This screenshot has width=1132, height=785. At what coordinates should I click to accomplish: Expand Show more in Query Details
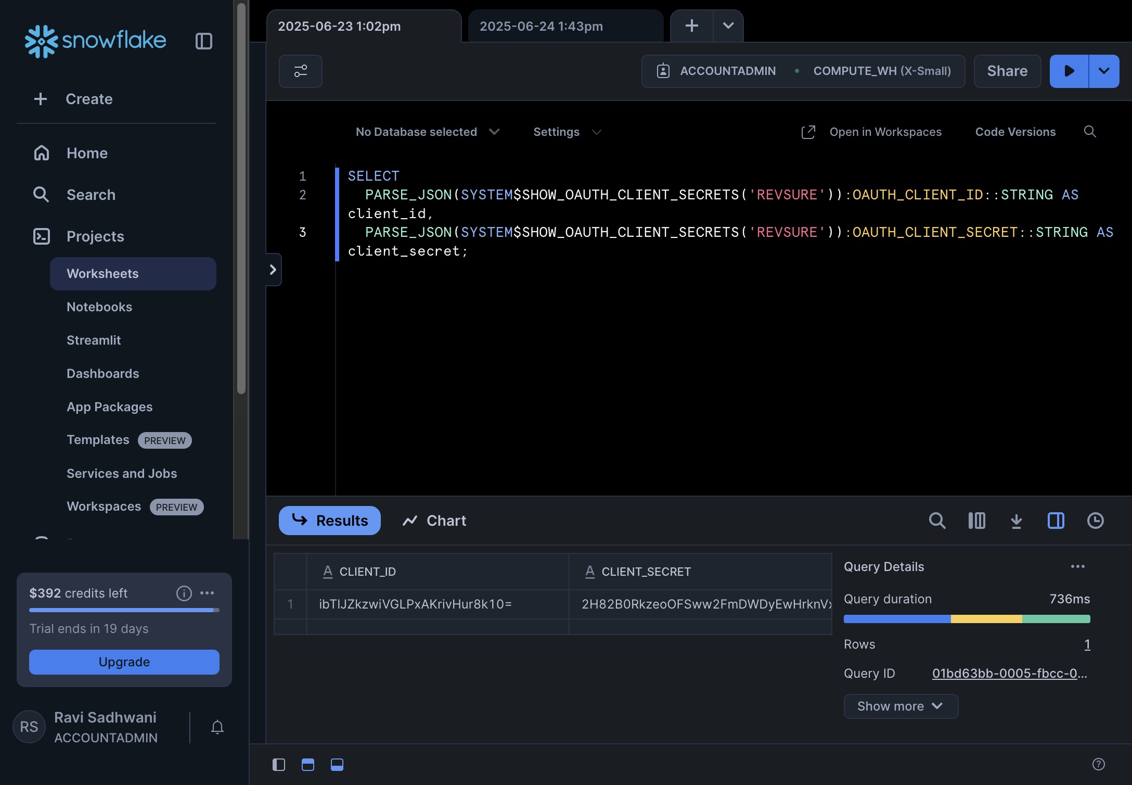pyautogui.click(x=900, y=706)
